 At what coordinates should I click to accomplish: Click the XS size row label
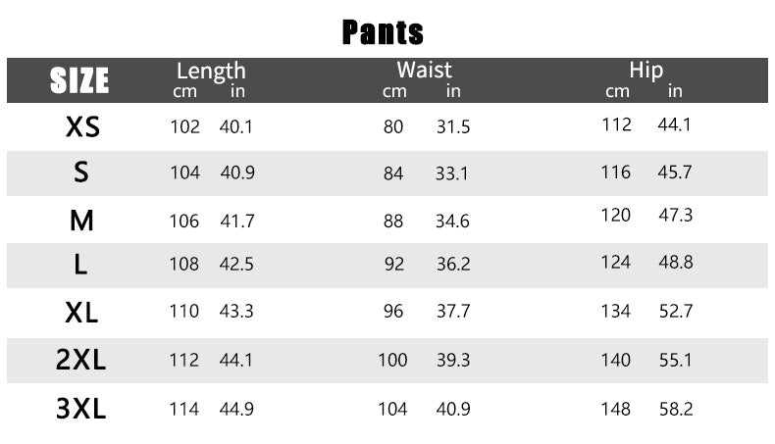coord(82,127)
